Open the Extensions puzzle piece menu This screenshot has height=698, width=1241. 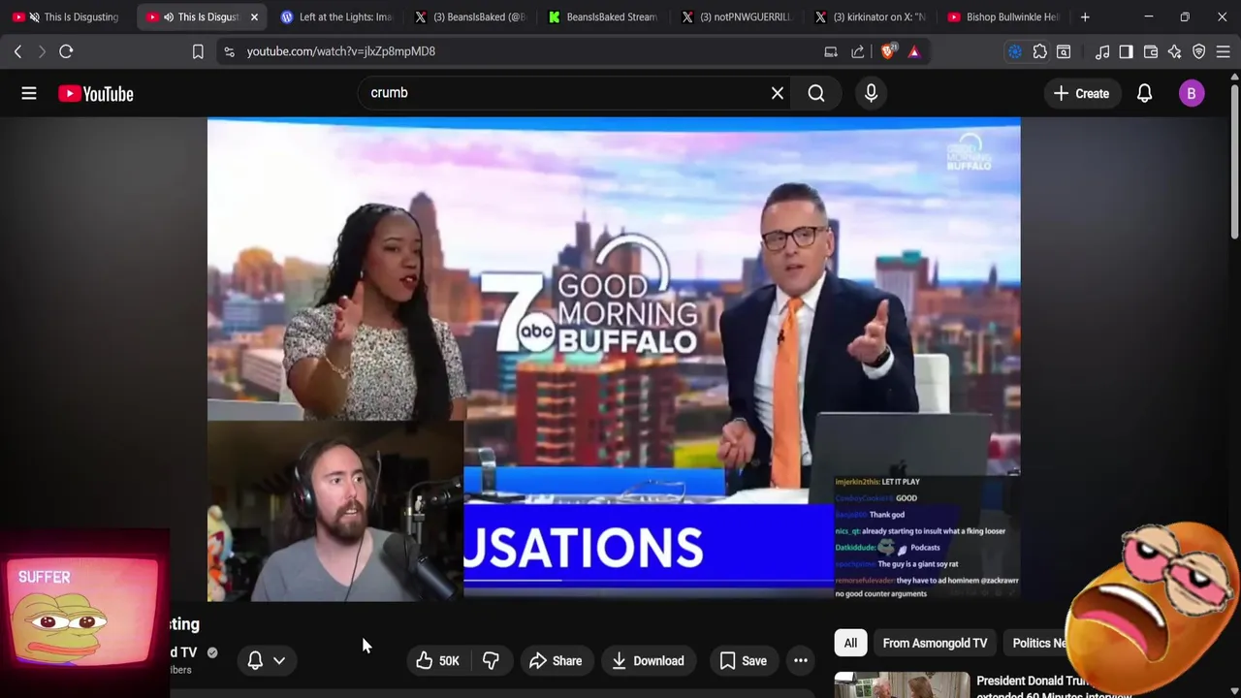[1040, 51]
